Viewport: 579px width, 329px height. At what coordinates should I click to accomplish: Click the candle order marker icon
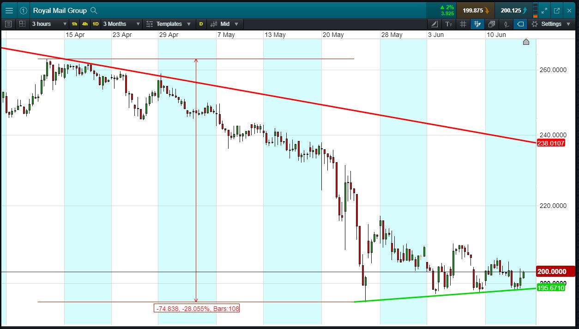click(507, 24)
